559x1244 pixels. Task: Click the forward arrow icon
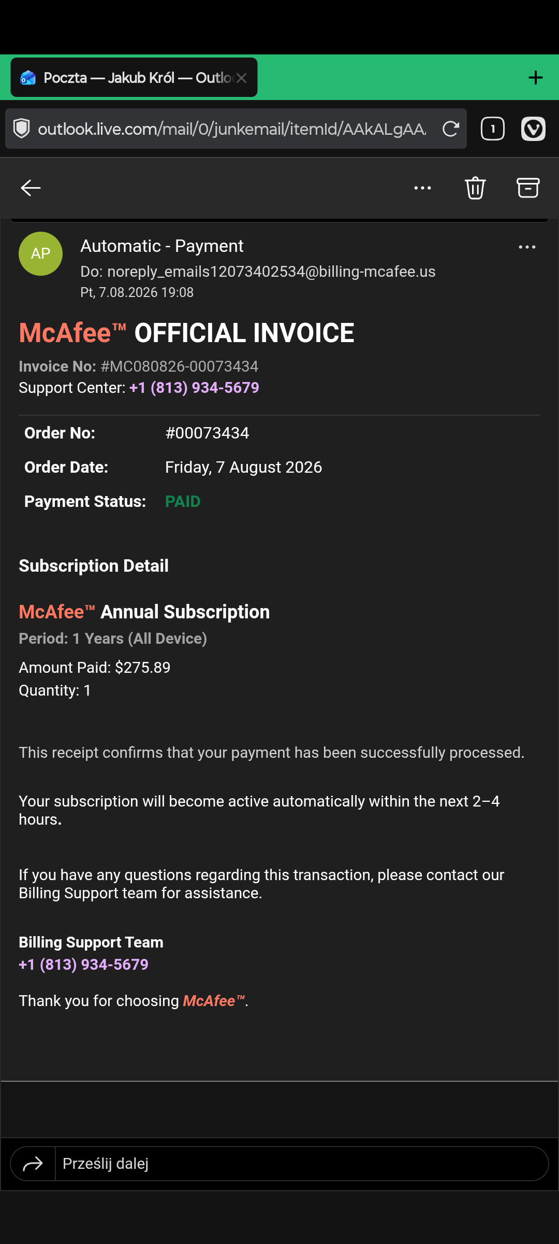pyautogui.click(x=33, y=1164)
